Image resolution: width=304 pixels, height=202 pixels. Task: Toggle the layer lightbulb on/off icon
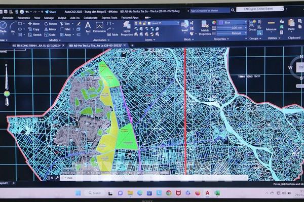(x=136, y=23)
